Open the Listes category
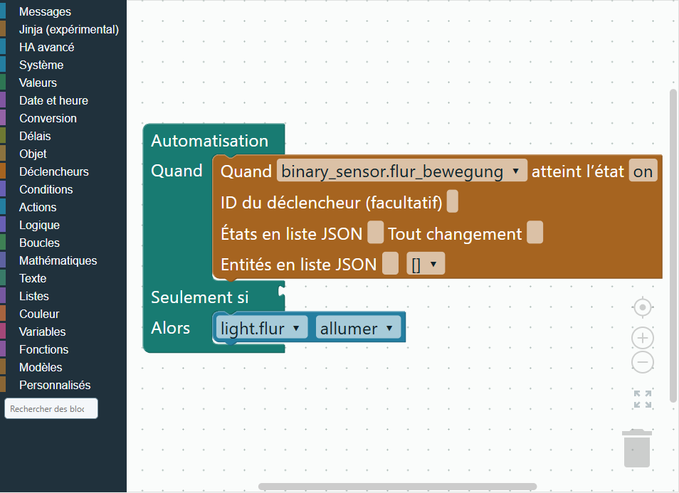Viewport: 679px width, 493px height. click(63, 296)
